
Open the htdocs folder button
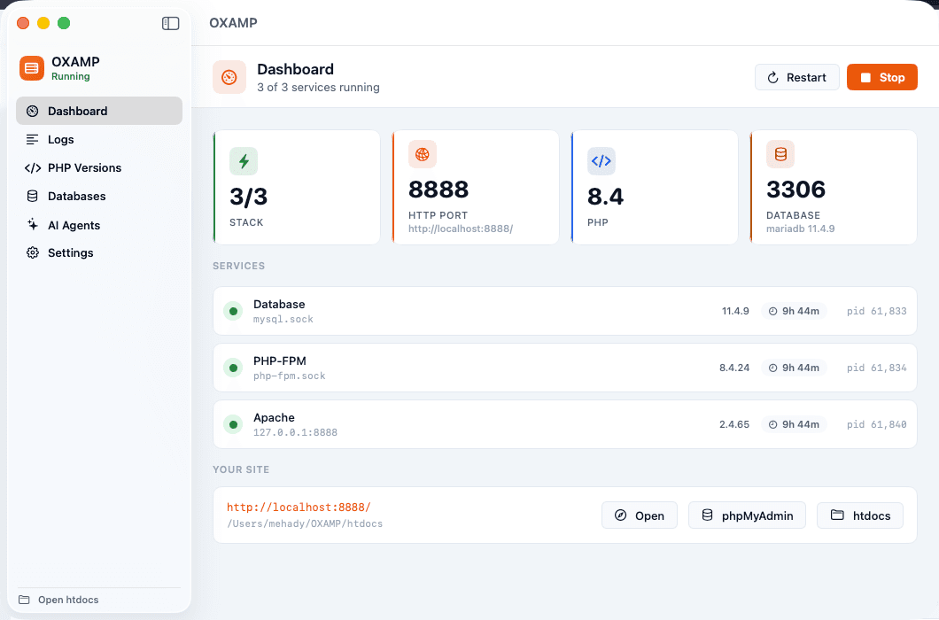(x=860, y=515)
